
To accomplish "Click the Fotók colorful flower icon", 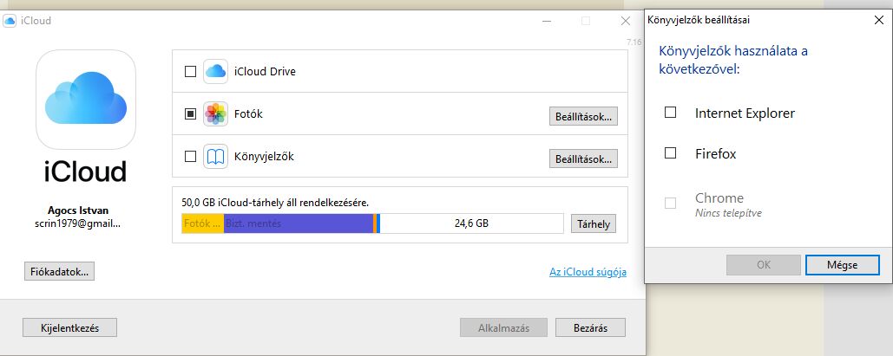I will click(x=216, y=114).
